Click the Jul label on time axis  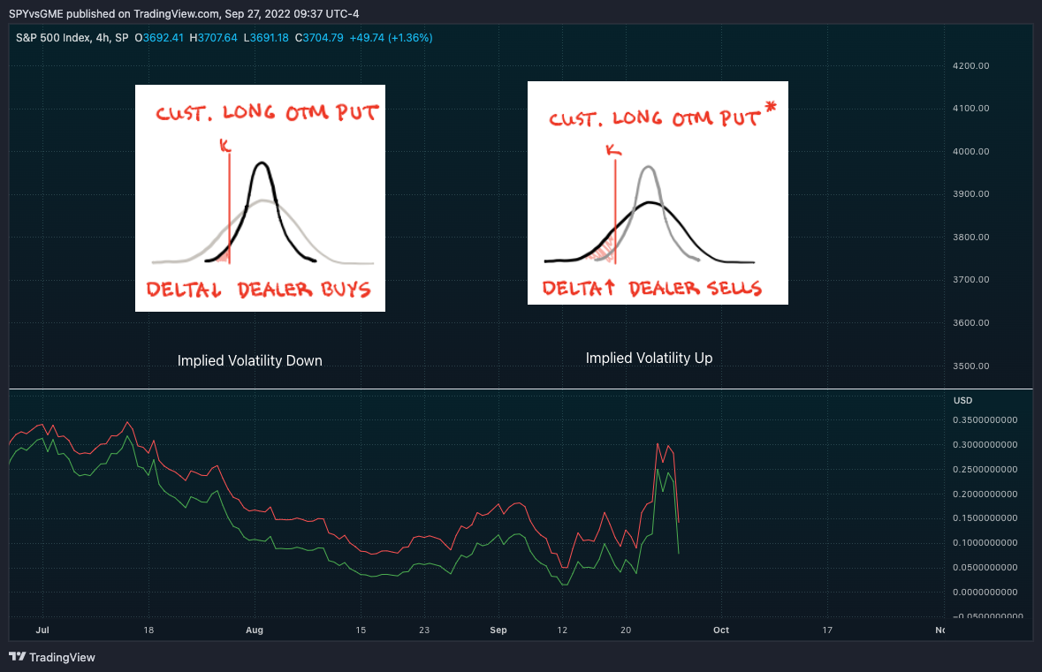pyautogui.click(x=42, y=630)
